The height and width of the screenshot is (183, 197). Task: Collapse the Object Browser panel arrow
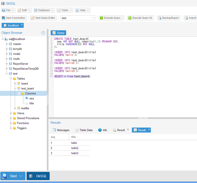(x=43, y=33)
